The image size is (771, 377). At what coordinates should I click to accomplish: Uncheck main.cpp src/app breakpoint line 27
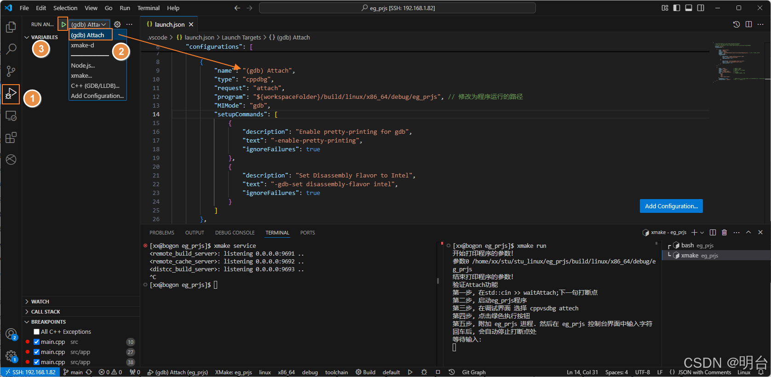coord(36,352)
